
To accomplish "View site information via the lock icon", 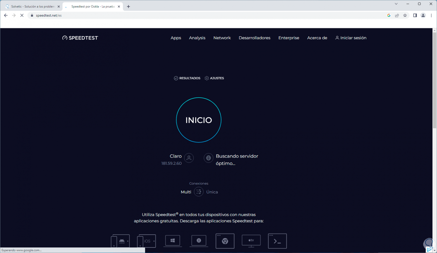I will [32, 15].
